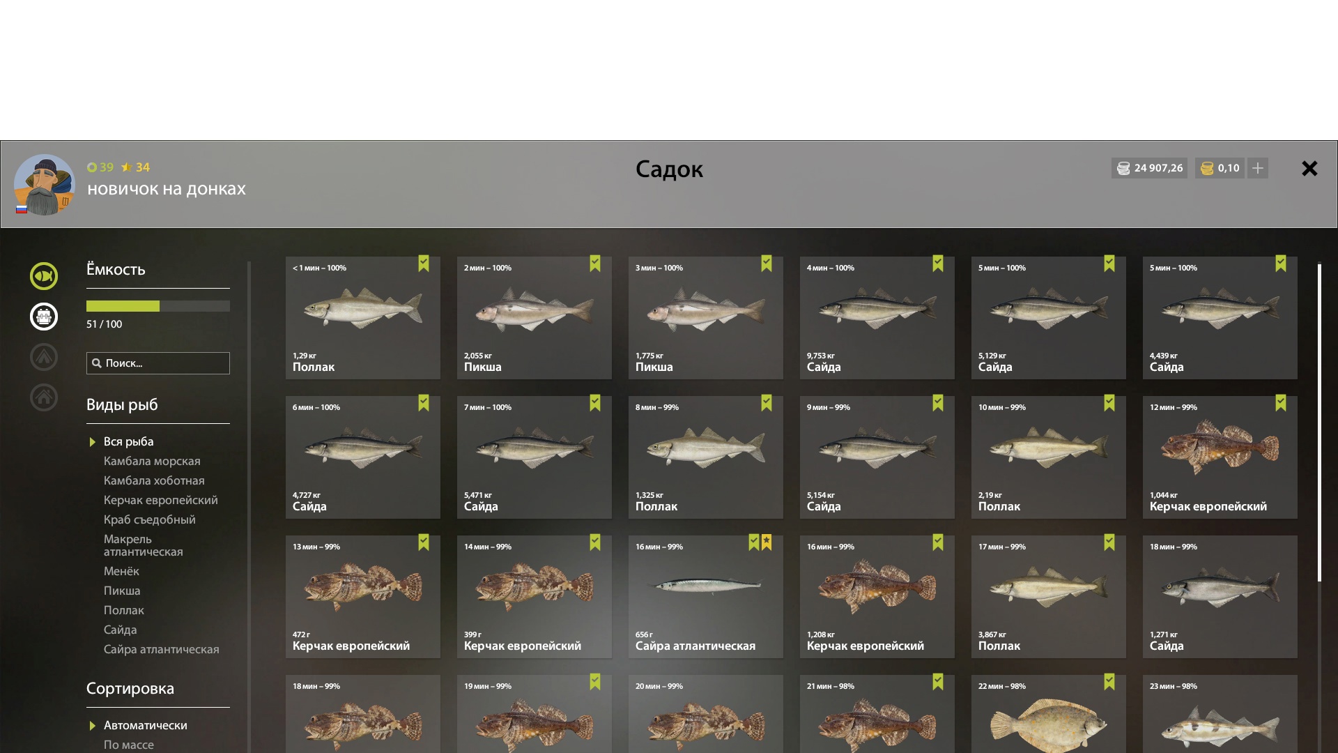Toggle the green bookmark on Поллак 1,29 кг
Viewport: 1338px width, 753px height.
pyautogui.click(x=424, y=264)
